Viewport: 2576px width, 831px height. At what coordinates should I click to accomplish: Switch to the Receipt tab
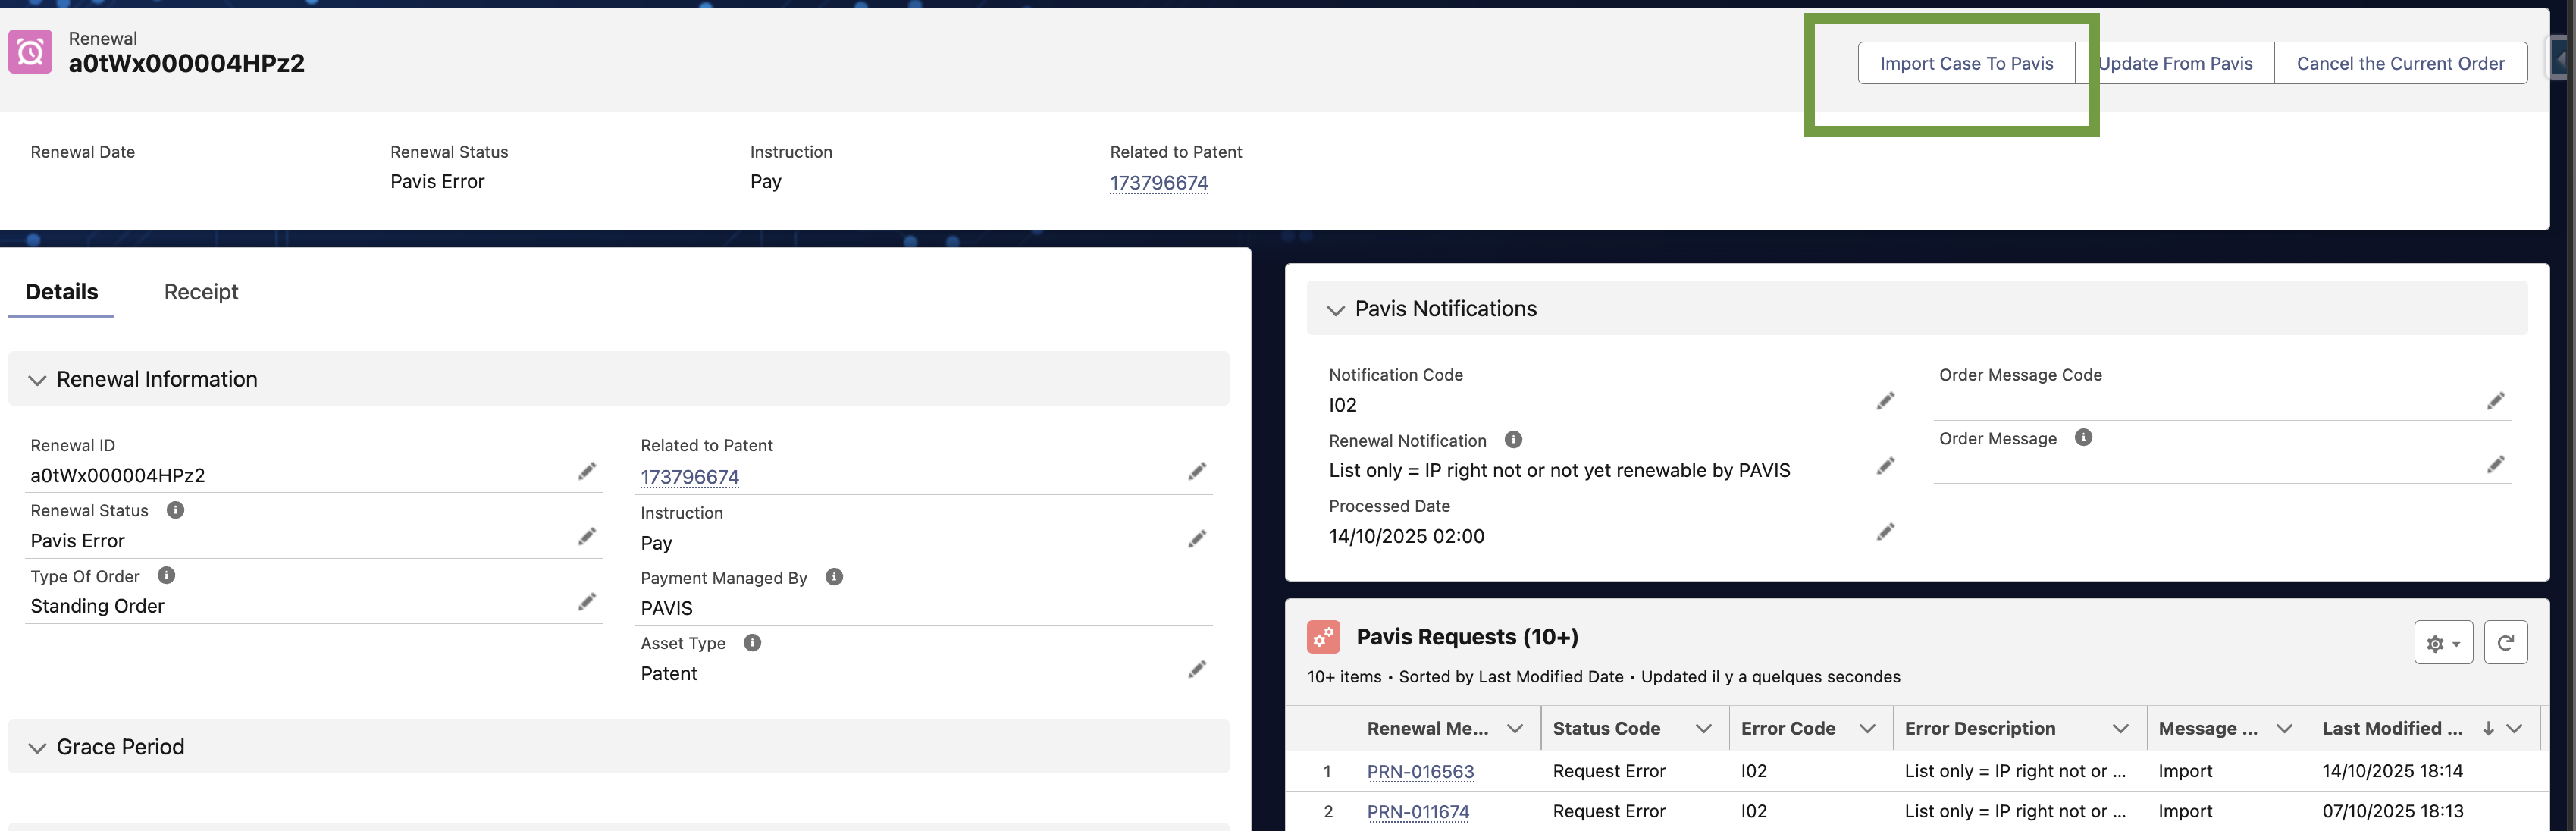[201, 292]
